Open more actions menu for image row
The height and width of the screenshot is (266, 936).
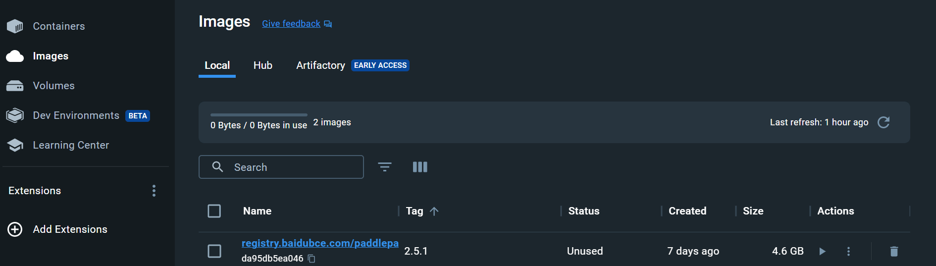pos(848,251)
